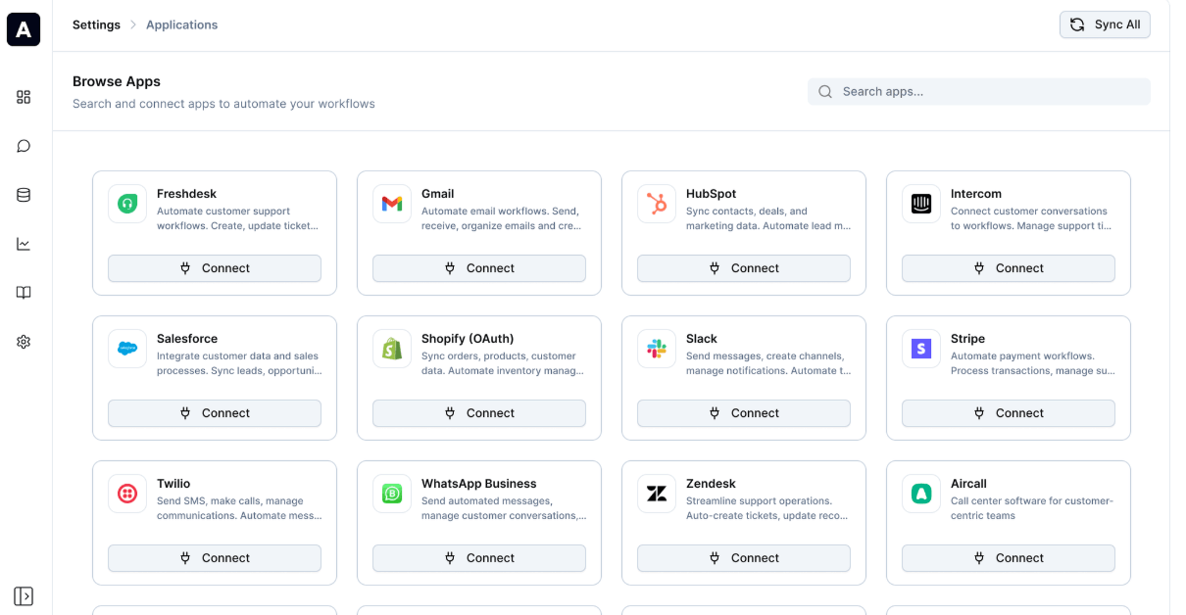Expand sidebar with the panel toggle icon
The width and height of the screenshot is (1186, 615).
[24, 595]
